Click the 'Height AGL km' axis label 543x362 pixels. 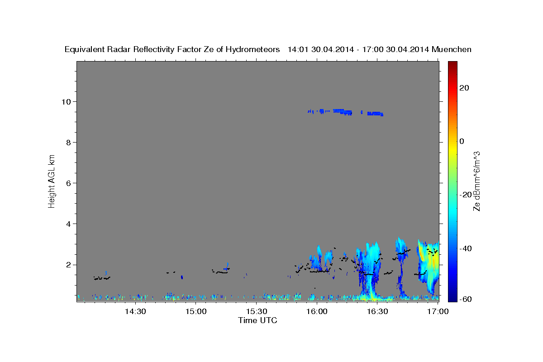[52, 181]
